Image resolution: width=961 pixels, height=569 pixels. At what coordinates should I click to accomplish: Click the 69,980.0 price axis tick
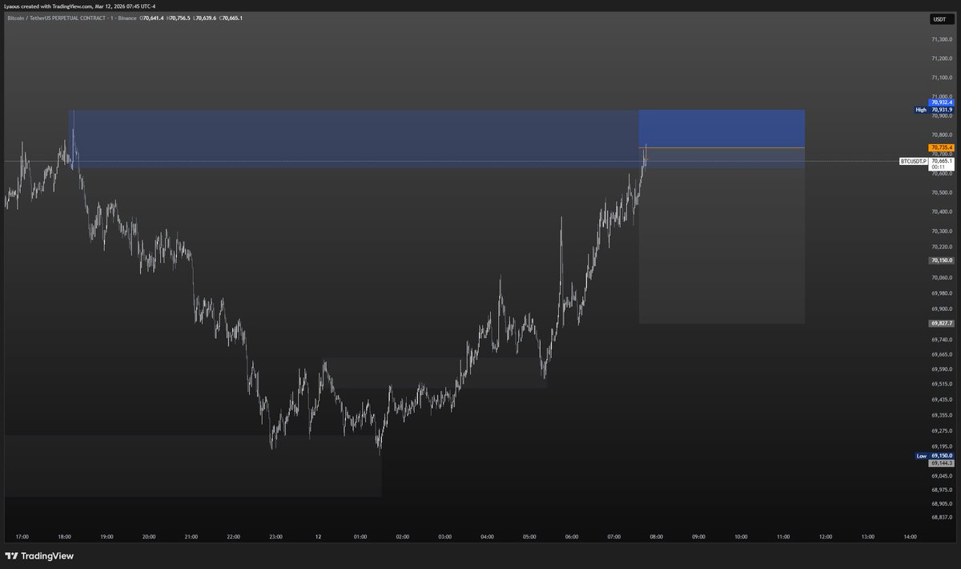941,293
